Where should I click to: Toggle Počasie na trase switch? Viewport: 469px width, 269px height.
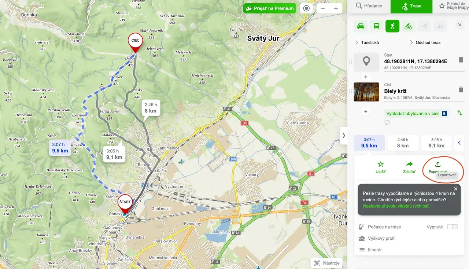[x=453, y=227]
